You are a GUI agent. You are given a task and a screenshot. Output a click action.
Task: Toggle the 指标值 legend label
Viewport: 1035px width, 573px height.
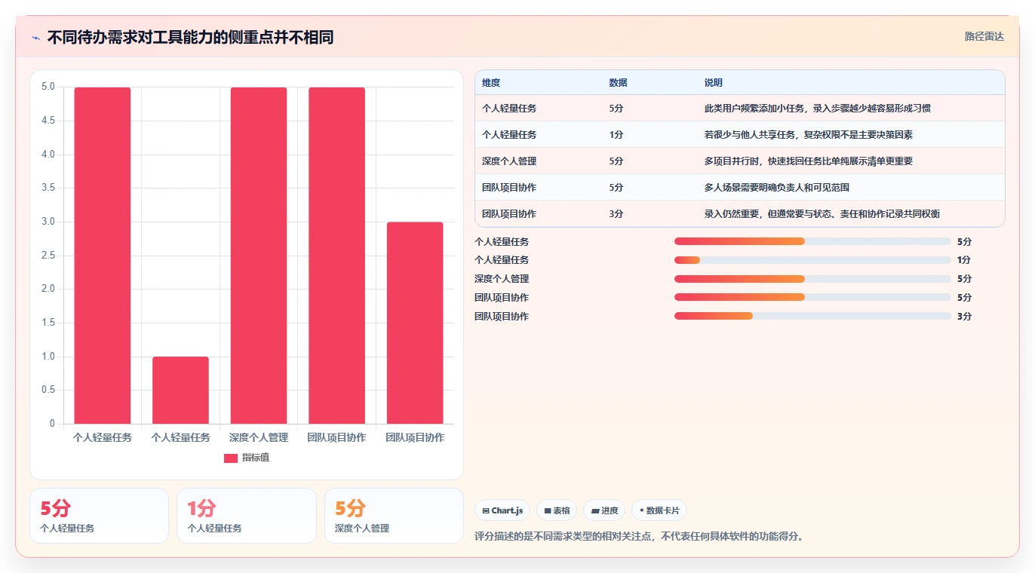pos(255,458)
